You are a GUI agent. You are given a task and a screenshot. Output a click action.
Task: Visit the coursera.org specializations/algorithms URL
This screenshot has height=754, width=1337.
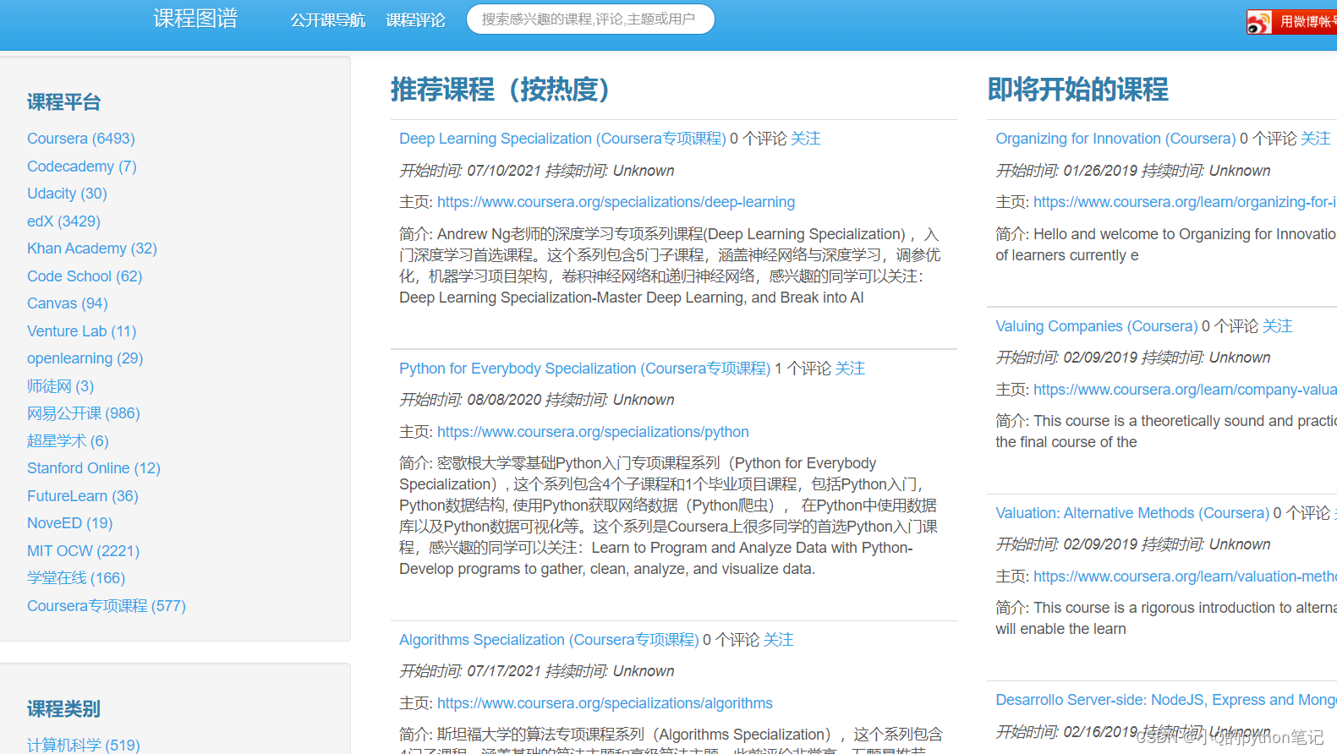[x=605, y=703]
